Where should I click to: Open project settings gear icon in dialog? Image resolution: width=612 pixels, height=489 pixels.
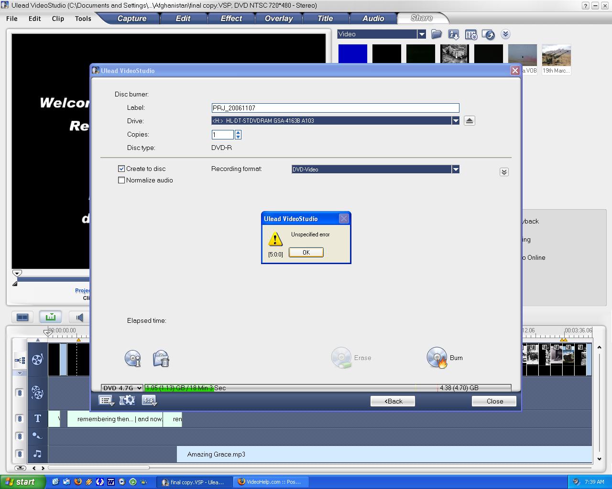tap(127, 401)
